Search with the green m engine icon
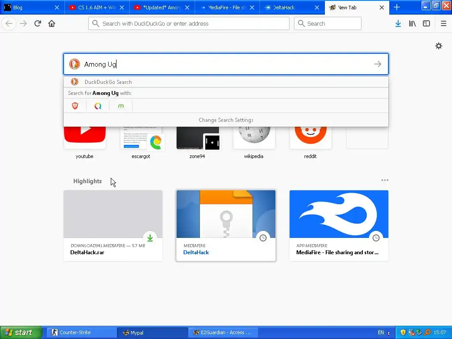The image size is (452, 339). [121, 106]
